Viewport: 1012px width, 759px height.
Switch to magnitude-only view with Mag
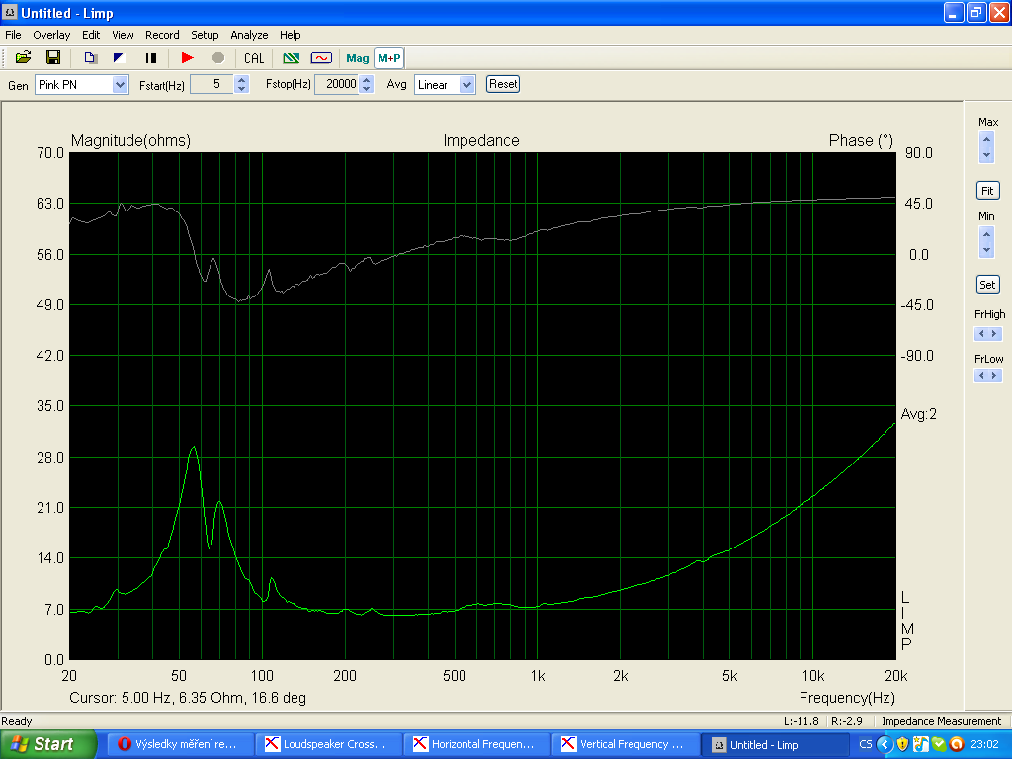358,58
